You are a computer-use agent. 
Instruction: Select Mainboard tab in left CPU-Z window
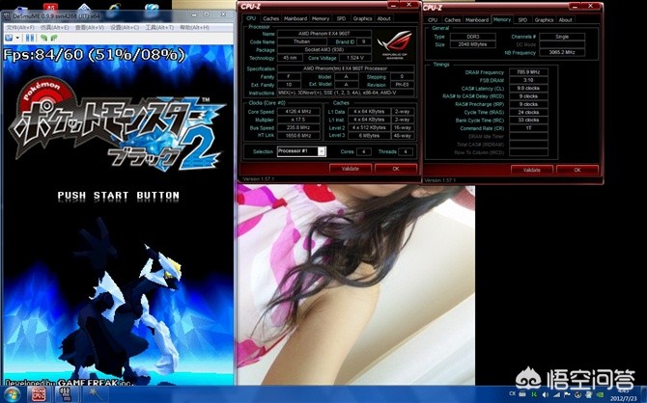295,18
